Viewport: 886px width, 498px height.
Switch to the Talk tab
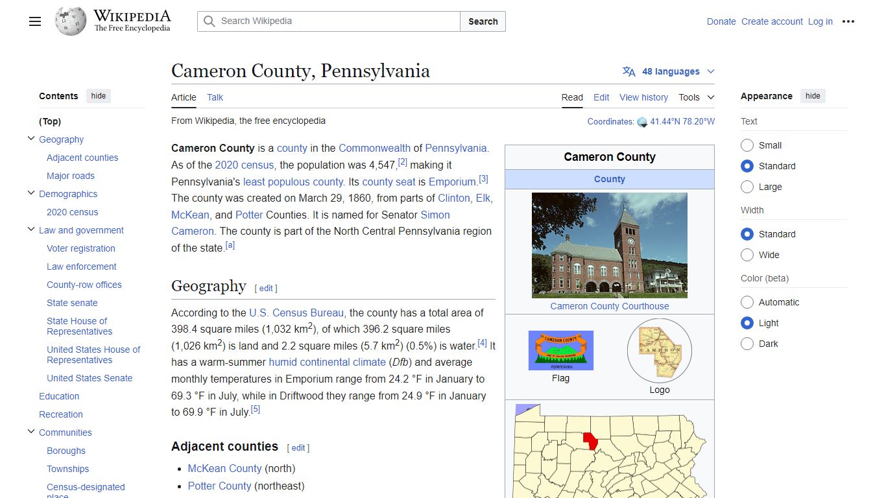pyautogui.click(x=215, y=97)
